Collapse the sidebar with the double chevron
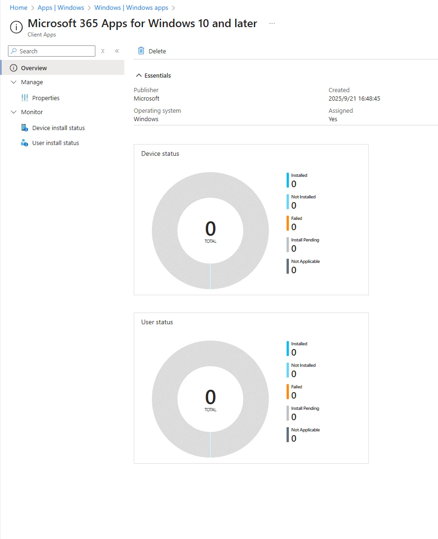 click(x=117, y=51)
